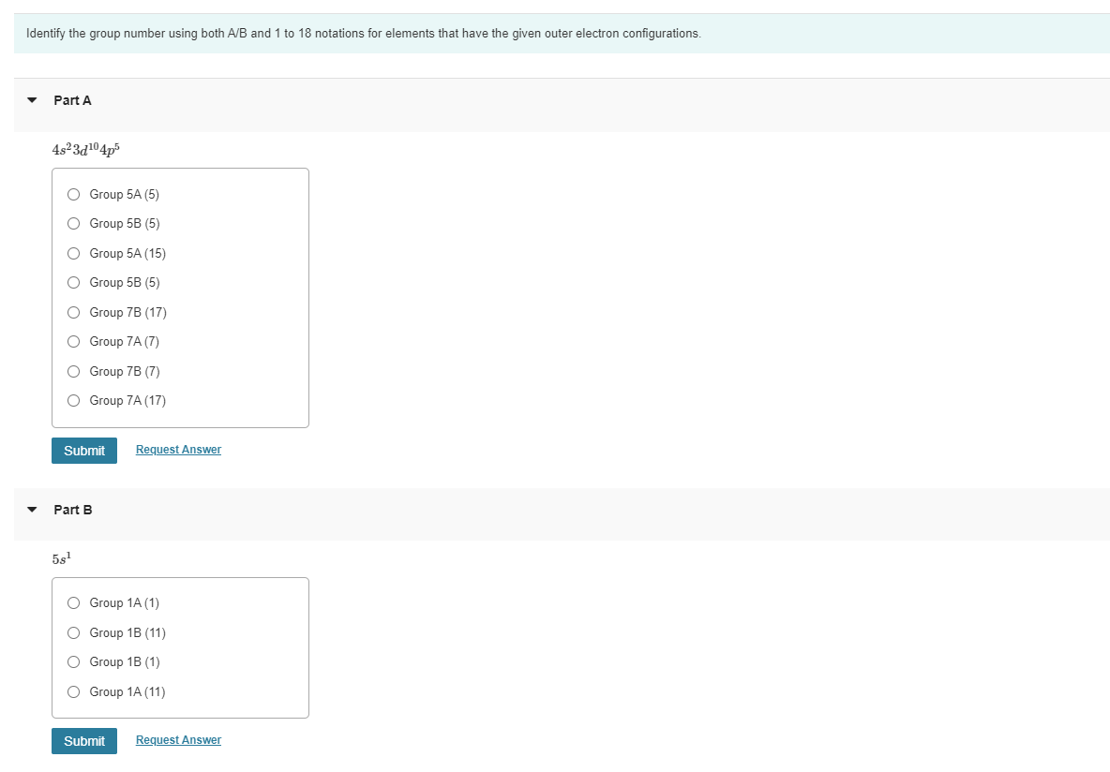
Task: Select the first Group 5B (5) option
Action: pyautogui.click(x=73, y=223)
